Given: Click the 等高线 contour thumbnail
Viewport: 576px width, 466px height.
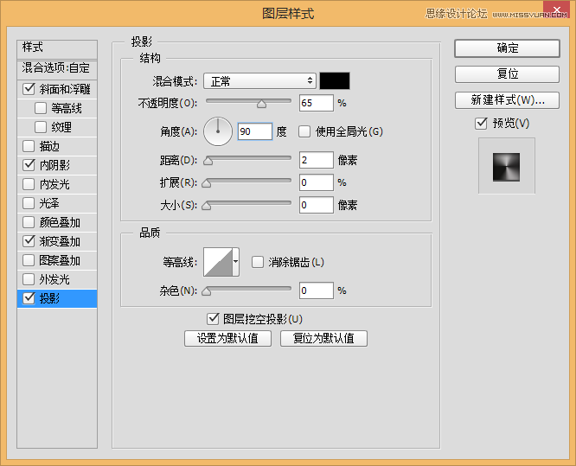Looking at the screenshot, I should [x=218, y=262].
